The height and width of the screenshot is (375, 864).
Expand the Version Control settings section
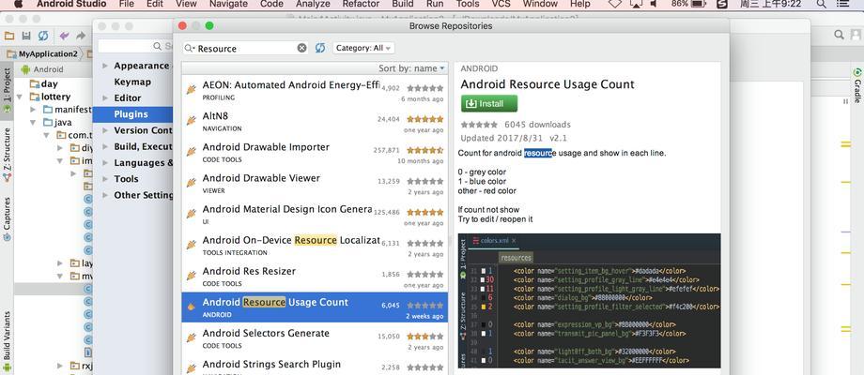104,131
